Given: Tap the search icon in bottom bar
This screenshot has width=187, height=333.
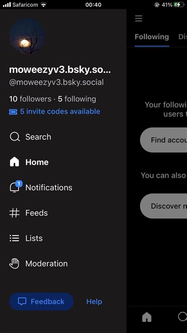Looking at the screenshot, I should [182, 317].
